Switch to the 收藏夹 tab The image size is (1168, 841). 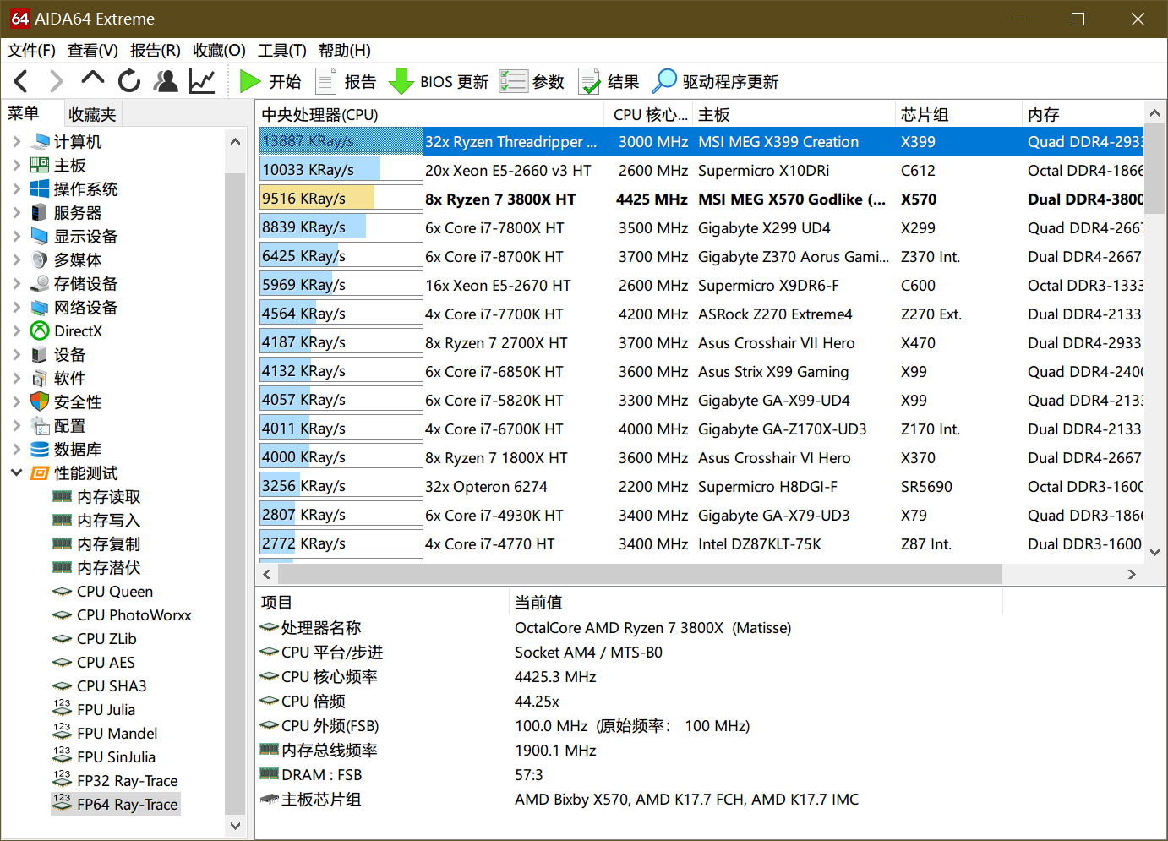(93, 112)
